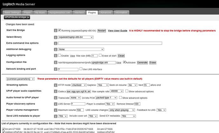Toggle the UpMpd-UPnP/AV player checkbox
Viewport: 219px width, 133px height.
click(x=3, y=132)
